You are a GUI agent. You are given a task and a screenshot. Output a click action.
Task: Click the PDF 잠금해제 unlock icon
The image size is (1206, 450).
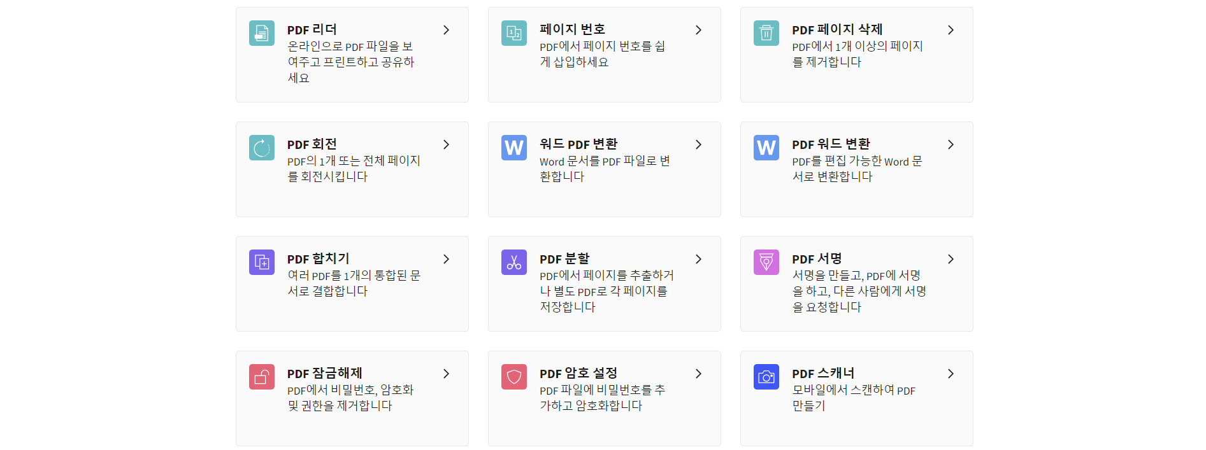[262, 377]
